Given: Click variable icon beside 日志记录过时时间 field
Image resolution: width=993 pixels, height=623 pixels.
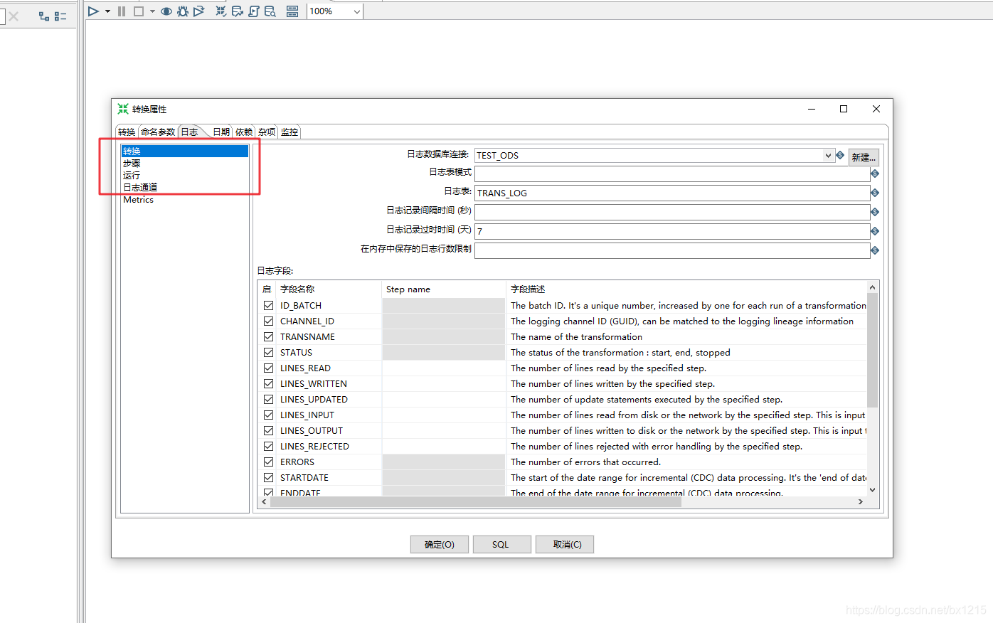Looking at the screenshot, I should click(875, 231).
